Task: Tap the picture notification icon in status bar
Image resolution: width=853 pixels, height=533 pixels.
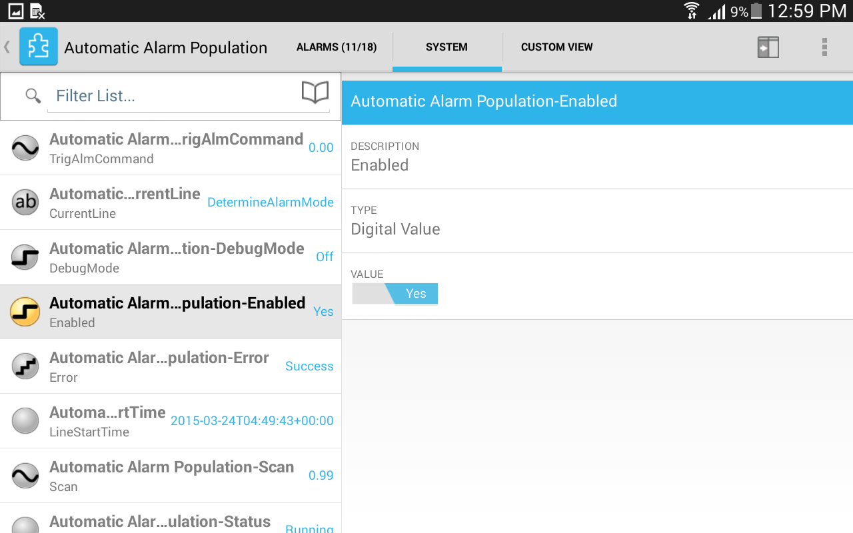Action: 15,11
